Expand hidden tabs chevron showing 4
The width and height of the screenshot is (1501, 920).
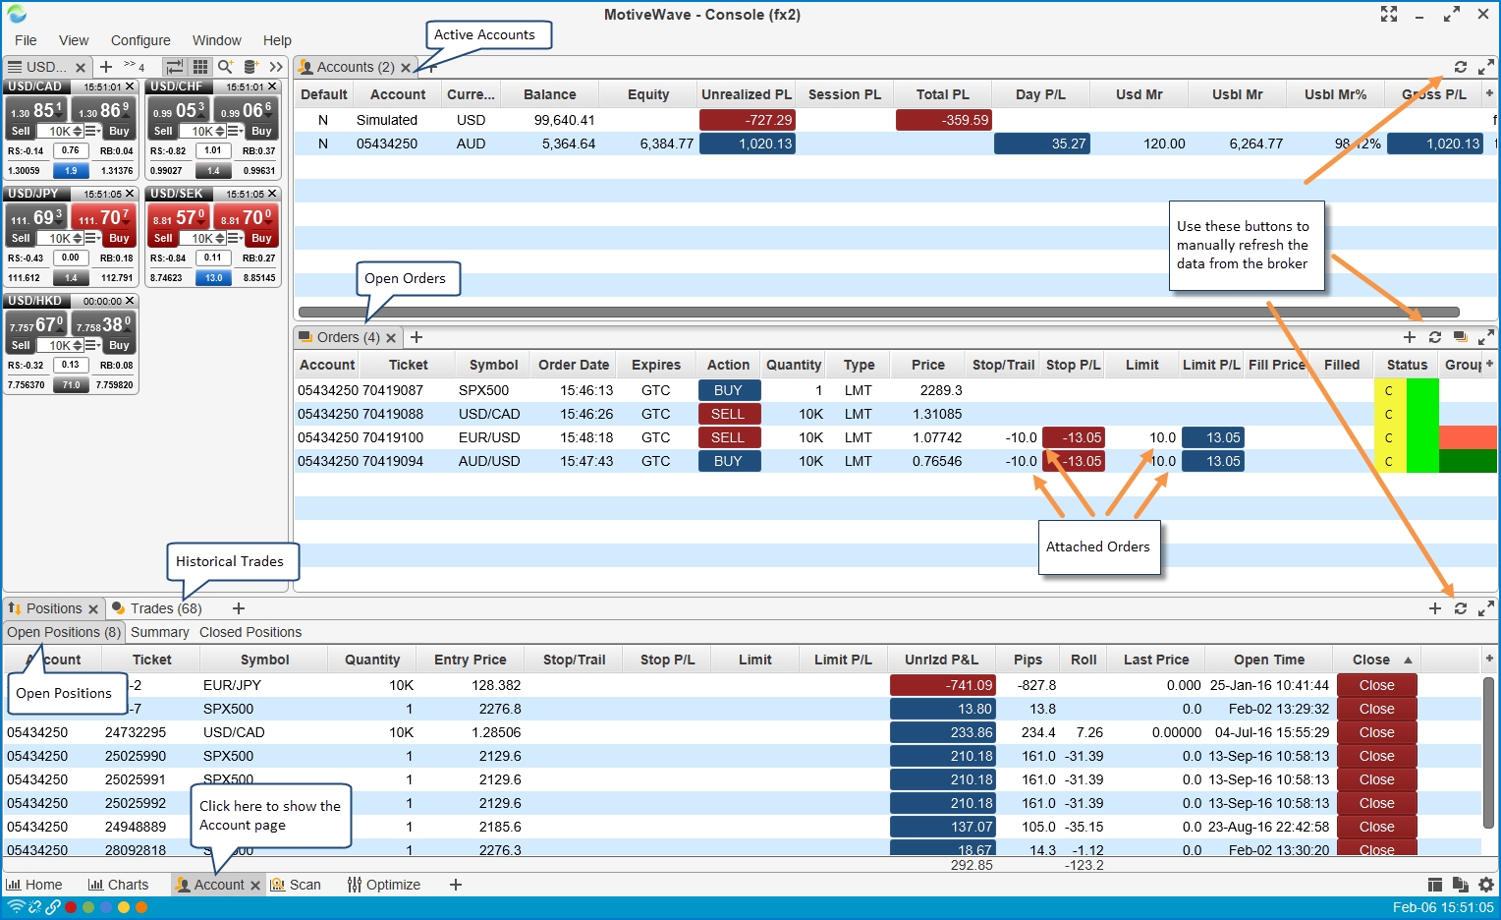tap(134, 66)
